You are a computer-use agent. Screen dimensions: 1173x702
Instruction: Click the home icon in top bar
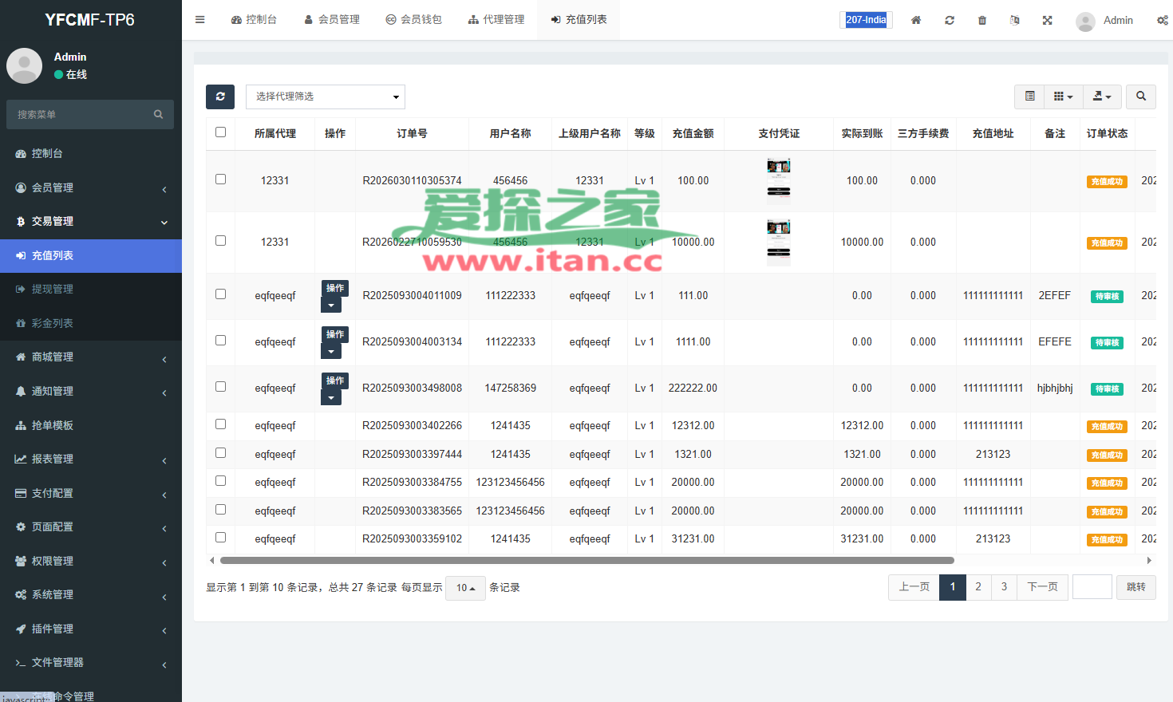click(916, 20)
